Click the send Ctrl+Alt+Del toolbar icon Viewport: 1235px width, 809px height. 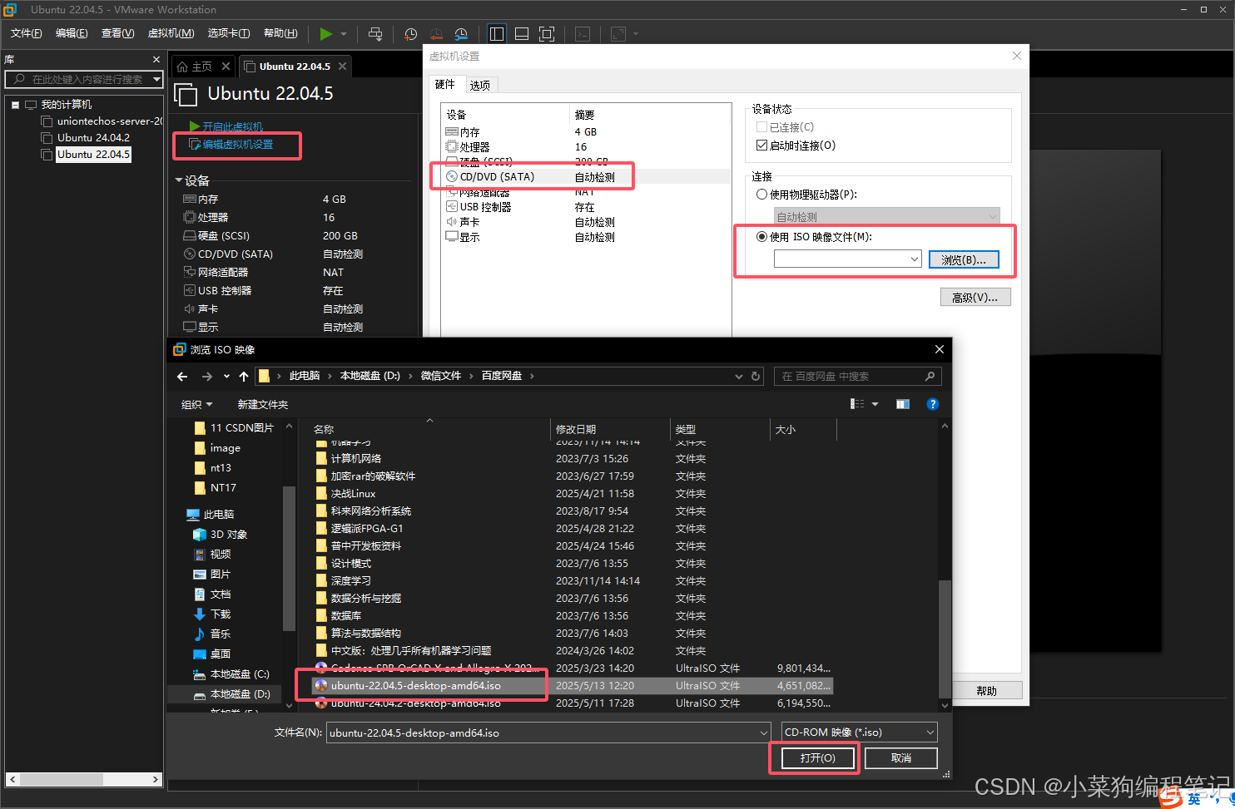[x=375, y=34]
